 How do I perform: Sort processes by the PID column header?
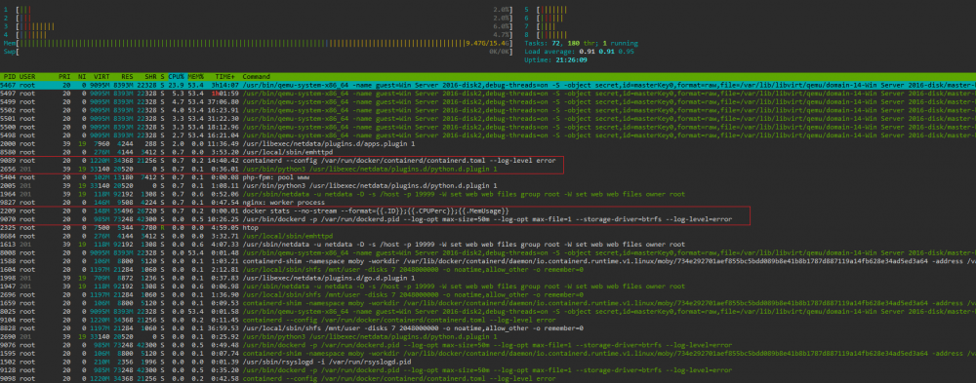point(10,76)
